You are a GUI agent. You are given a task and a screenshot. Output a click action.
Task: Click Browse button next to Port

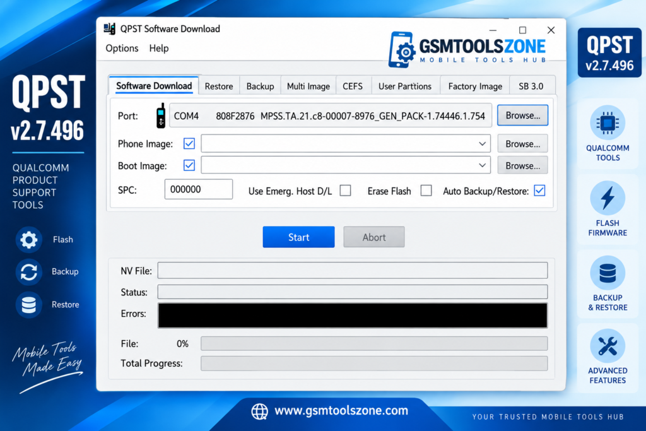pos(522,115)
